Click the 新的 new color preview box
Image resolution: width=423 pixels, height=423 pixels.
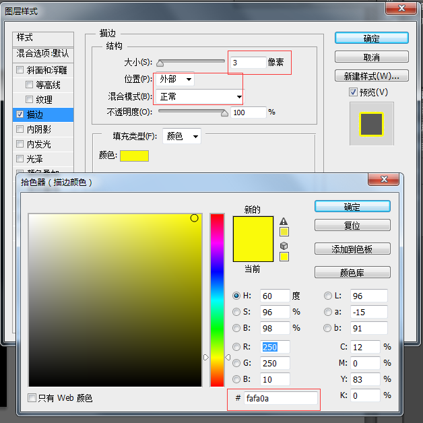coord(253,228)
